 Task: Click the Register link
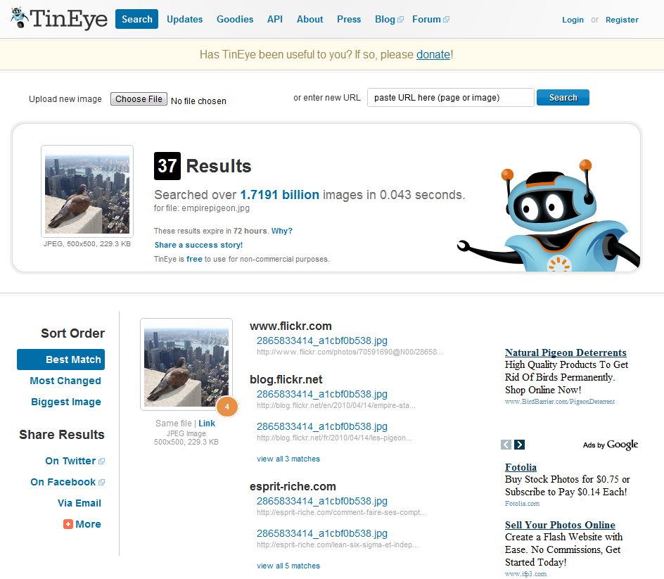[x=622, y=20]
